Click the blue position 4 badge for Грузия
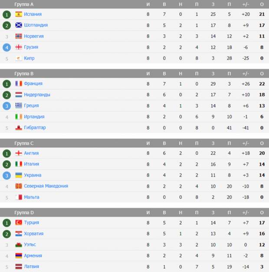Image resolution: width=269 pixels, height=272 pixels. [x=7, y=47]
